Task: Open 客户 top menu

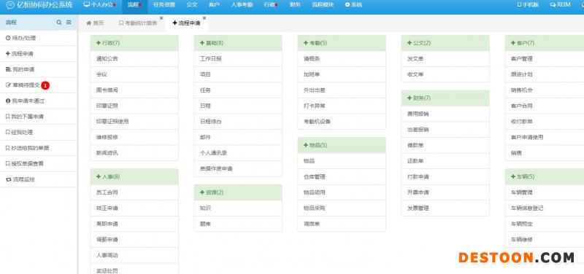Action: click(214, 5)
